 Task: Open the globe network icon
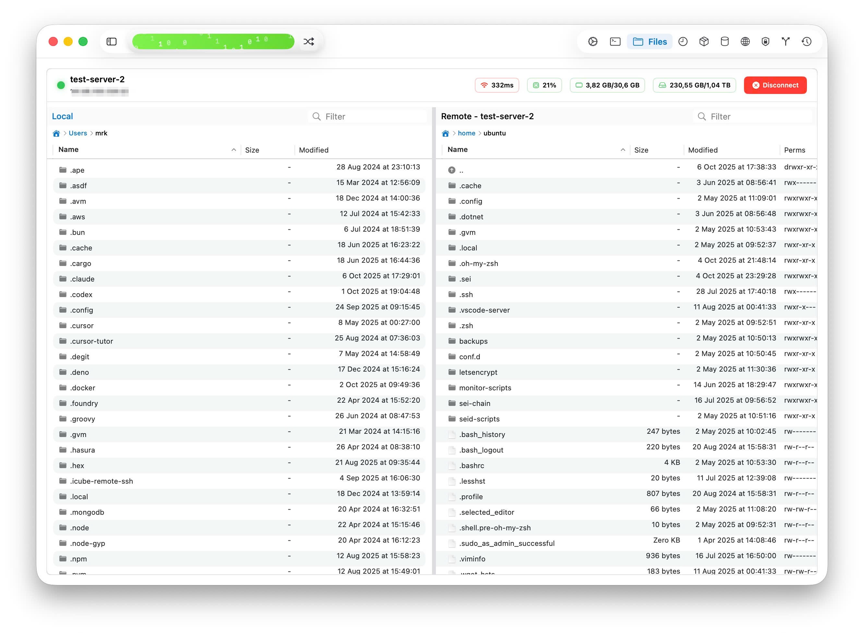[x=745, y=41]
